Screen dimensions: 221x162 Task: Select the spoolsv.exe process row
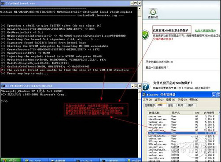(181, 147)
